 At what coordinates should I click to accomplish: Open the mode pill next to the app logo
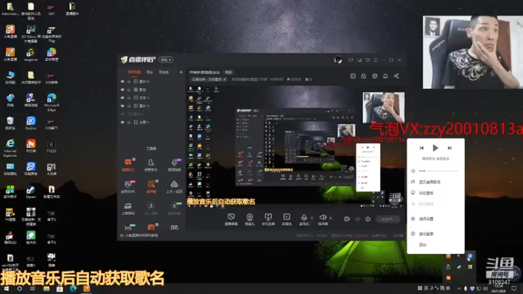(x=166, y=59)
